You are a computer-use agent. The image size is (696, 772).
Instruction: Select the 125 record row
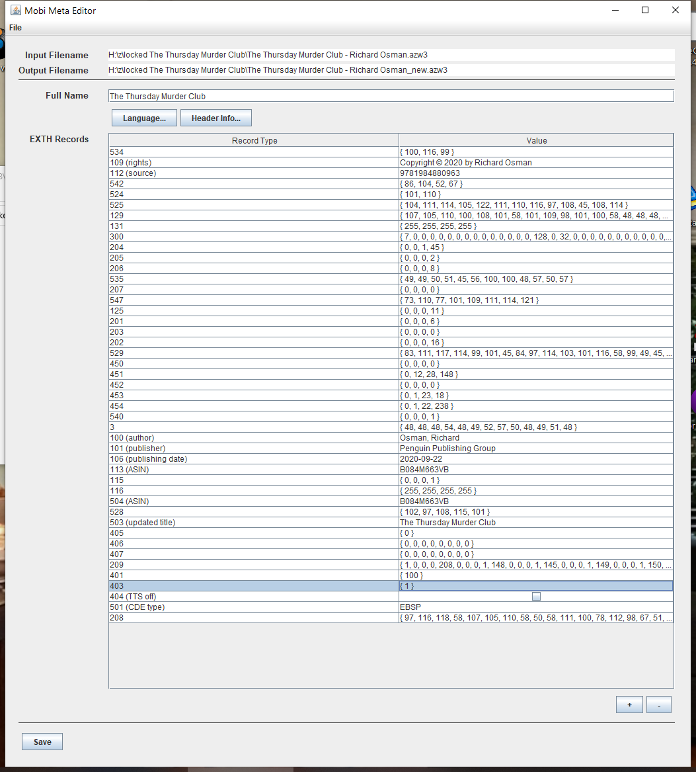pyautogui.click(x=391, y=311)
